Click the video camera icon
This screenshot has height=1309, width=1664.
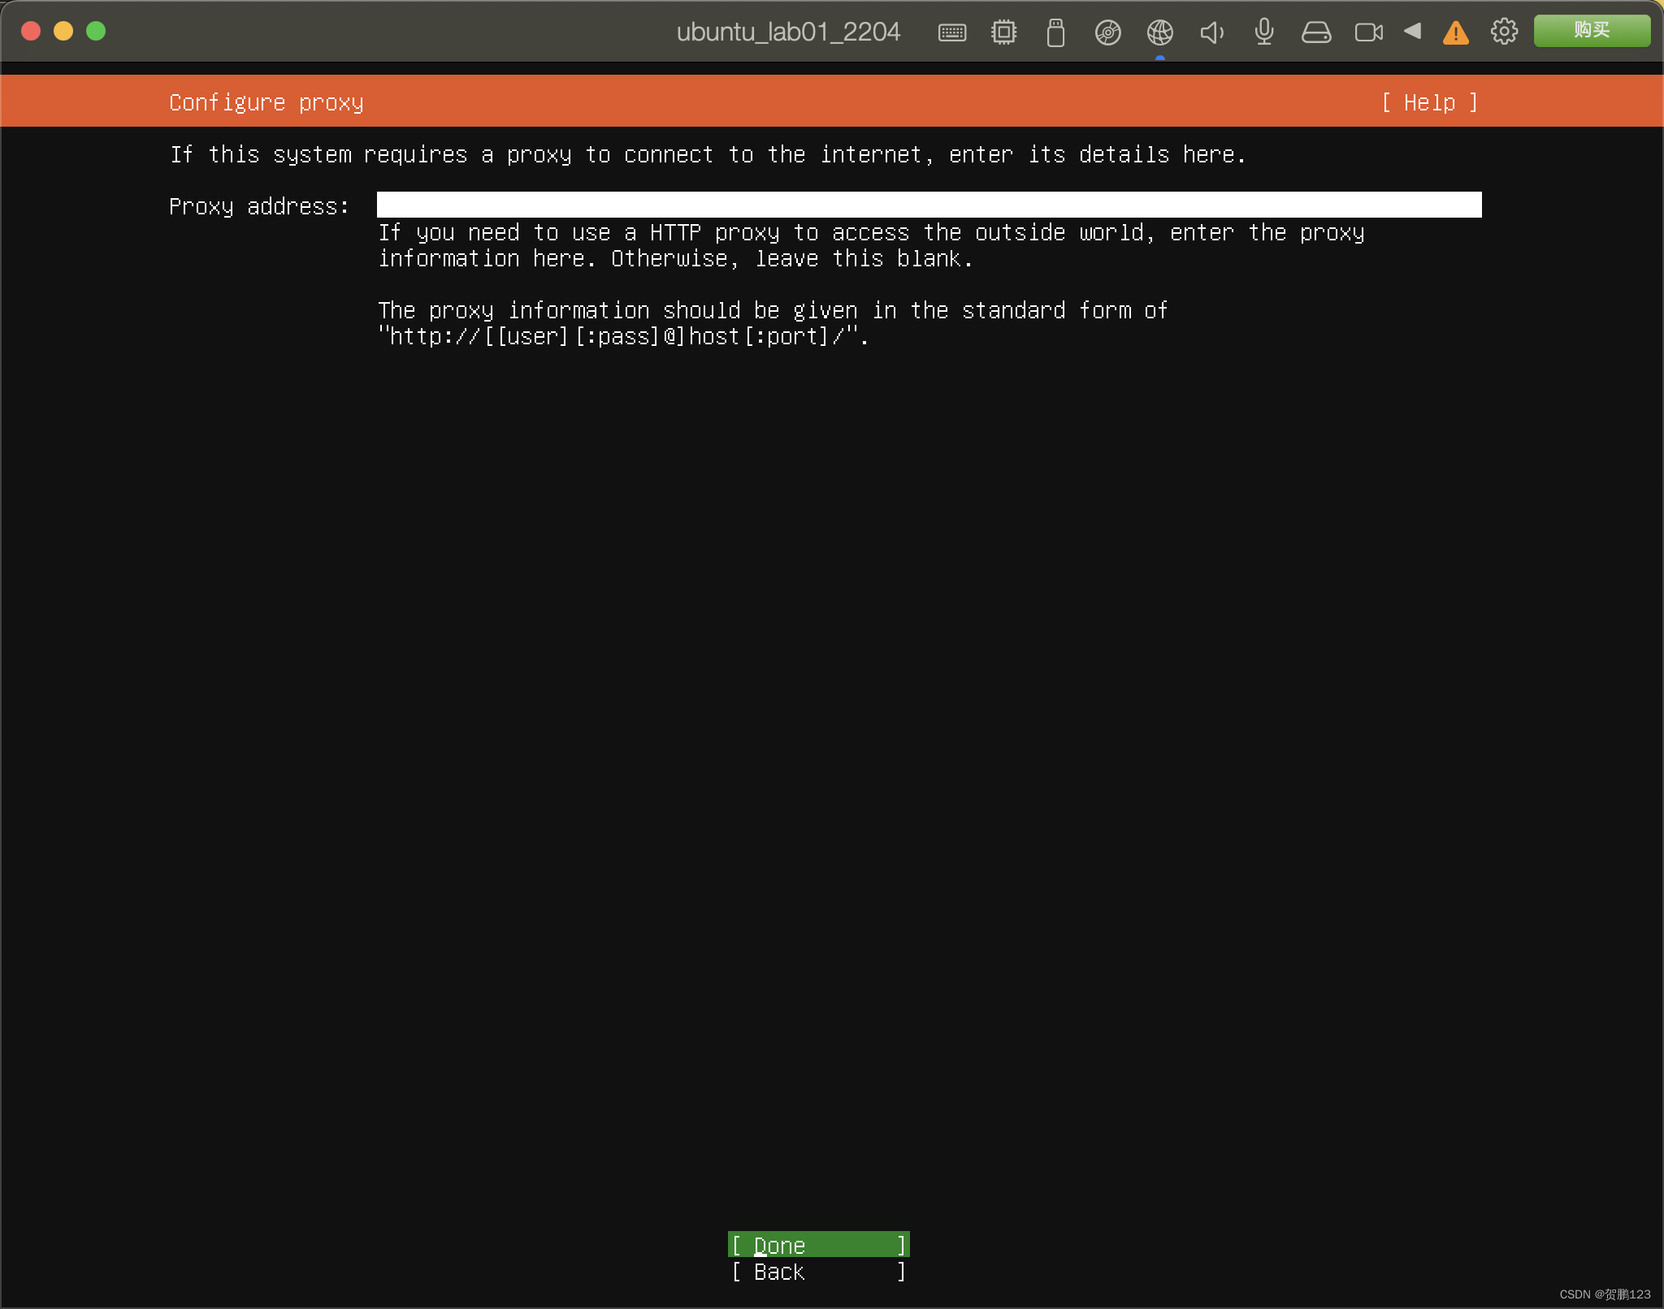click(x=1368, y=32)
